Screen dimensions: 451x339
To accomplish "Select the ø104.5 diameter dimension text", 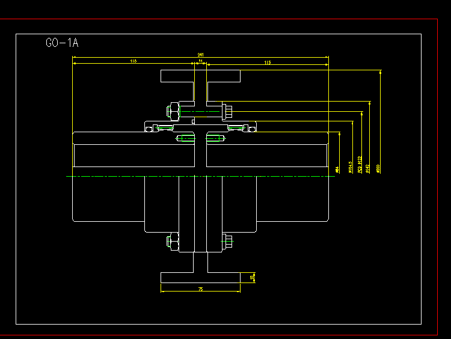I will point(351,167).
